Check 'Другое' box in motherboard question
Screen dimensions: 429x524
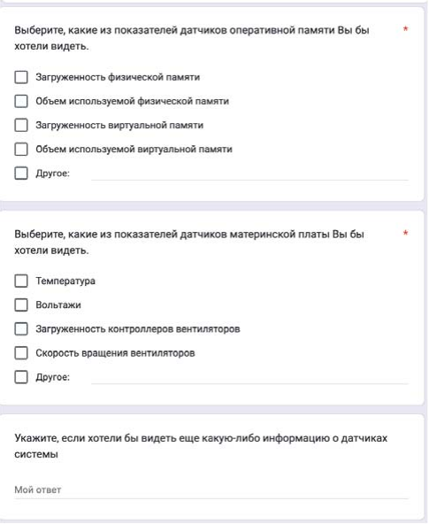[21, 377]
